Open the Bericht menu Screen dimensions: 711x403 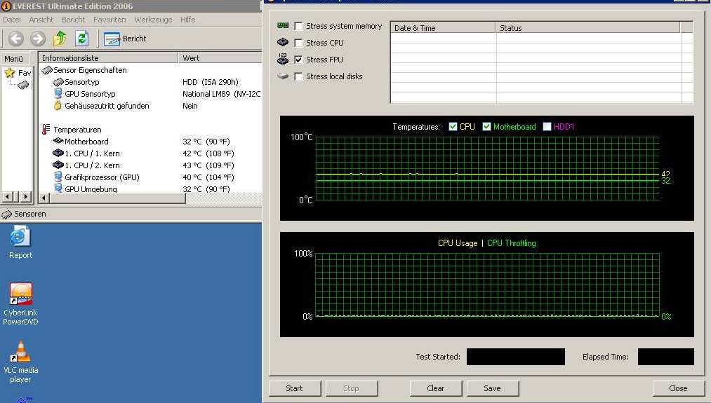coord(74,20)
